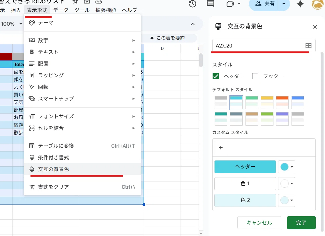Click the cloud save status icon
The image size is (325, 236).
point(99,2)
